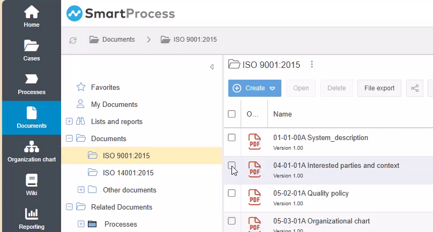This screenshot has height=232, width=433.
Task: Open the Wiki module
Action: pyautogui.click(x=31, y=185)
